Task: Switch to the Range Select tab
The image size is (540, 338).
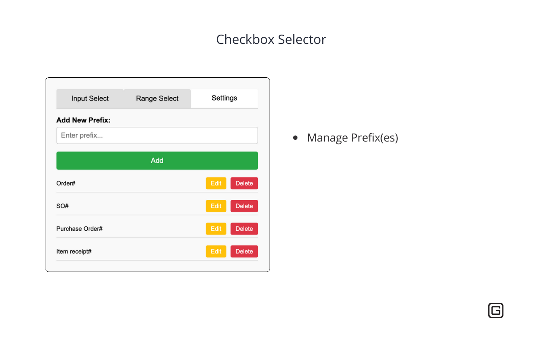Action: point(157,98)
